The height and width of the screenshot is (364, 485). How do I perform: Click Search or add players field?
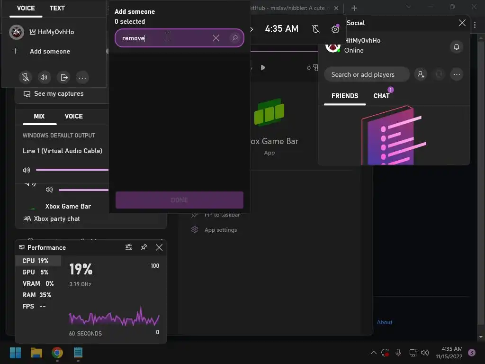point(367,74)
